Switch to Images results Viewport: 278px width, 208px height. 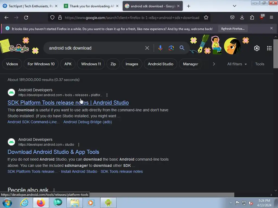click(x=132, y=64)
